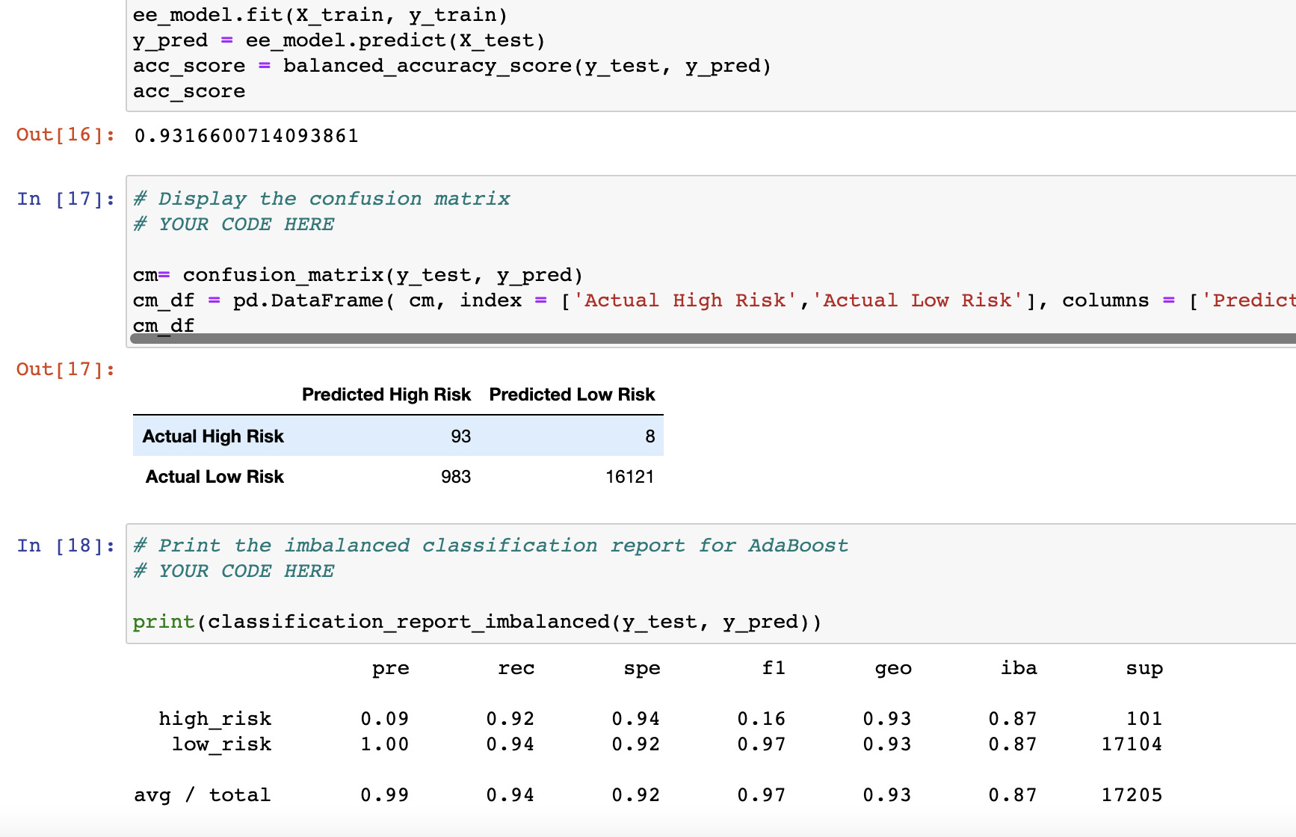Viewport: 1296px width, 837px height.
Task: Click the y_pred = ee_model.predict(X_test) line
Action: tap(339, 40)
